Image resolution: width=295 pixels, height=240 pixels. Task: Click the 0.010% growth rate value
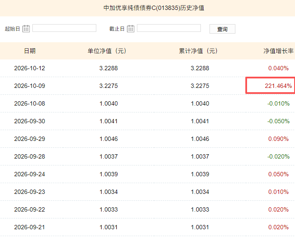pyautogui.click(x=279, y=192)
